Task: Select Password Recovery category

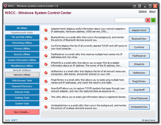Action: click(22, 86)
